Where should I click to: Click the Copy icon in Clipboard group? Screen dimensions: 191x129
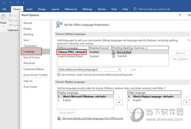point(10,20)
